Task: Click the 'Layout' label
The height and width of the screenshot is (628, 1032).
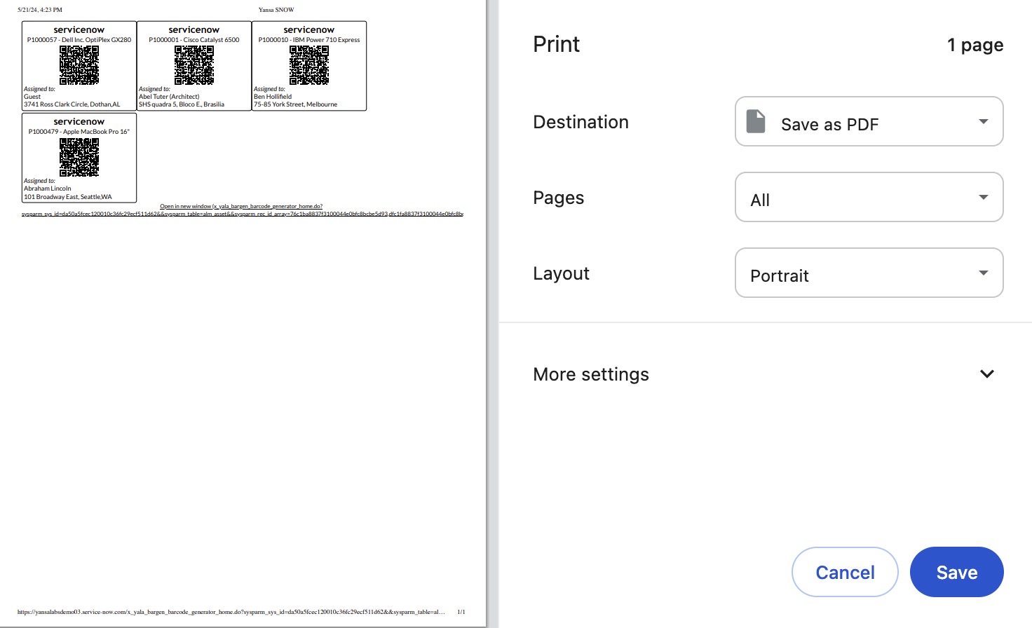Action: point(561,273)
